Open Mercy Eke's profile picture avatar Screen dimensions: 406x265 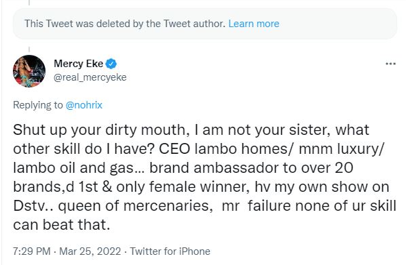point(29,71)
